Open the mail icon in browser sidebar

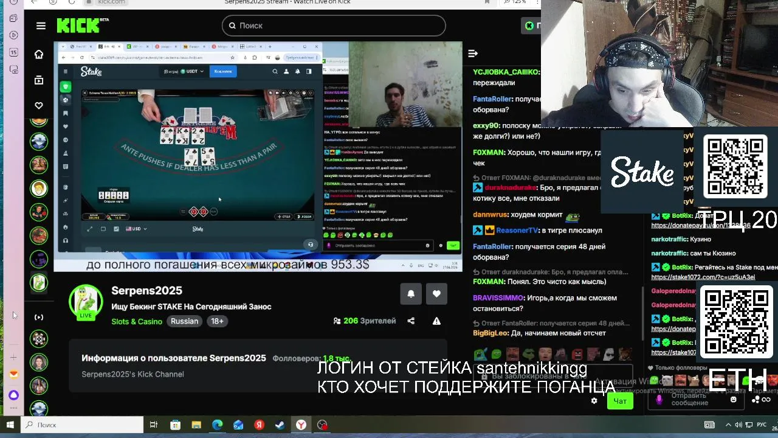click(13, 375)
